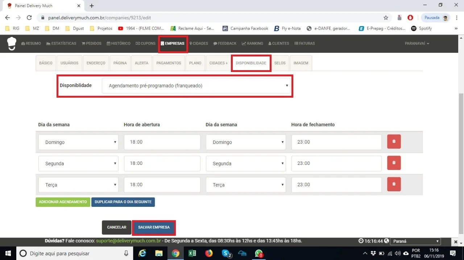The image size is (464, 260).
Task: Open the red hand ad blocker extension
Action: [410, 18]
